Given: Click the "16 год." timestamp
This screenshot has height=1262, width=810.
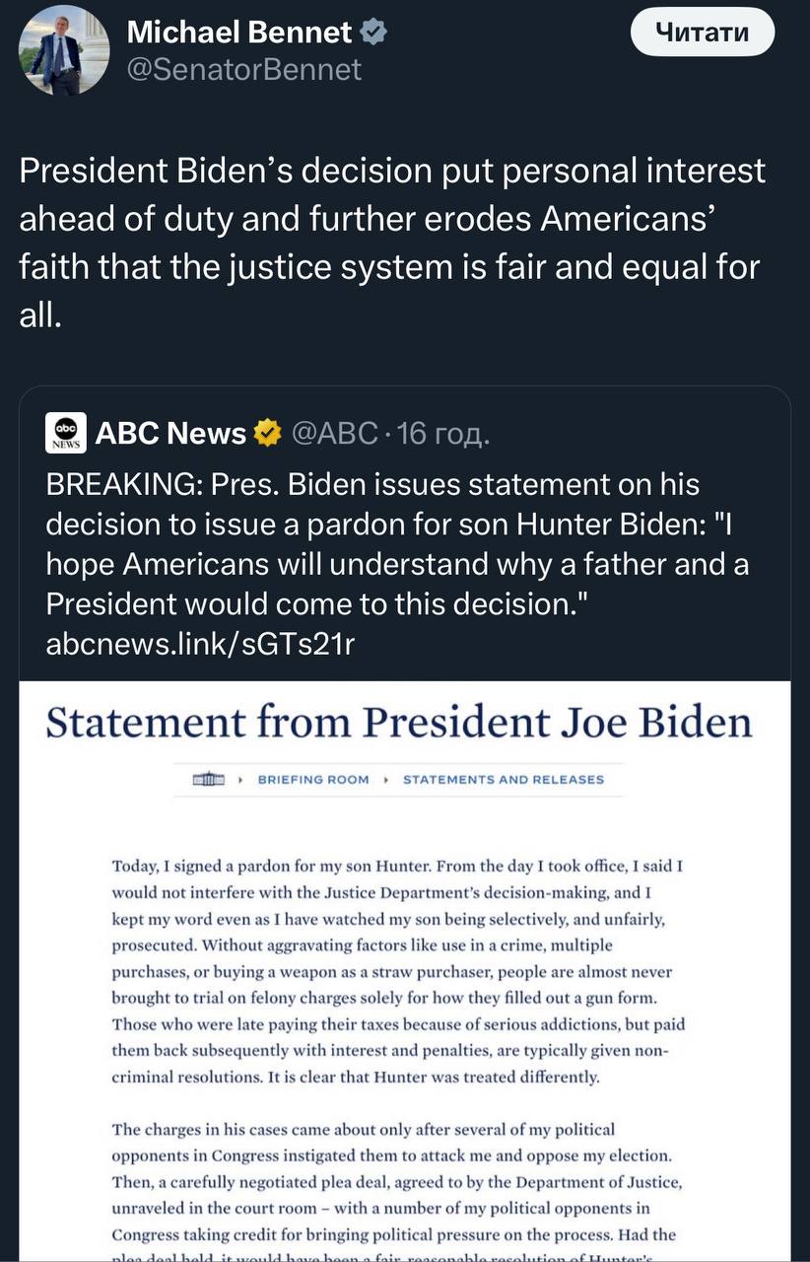Looking at the screenshot, I should click(x=443, y=433).
